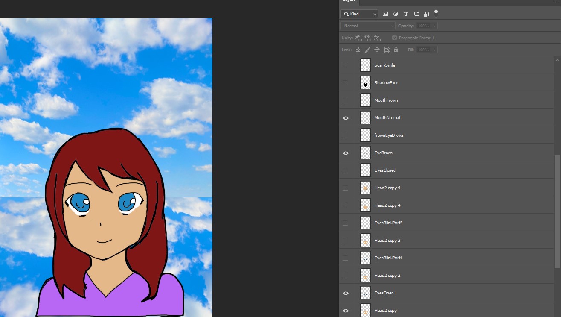Click the lock image pixels brush icon
Viewport: 561px width, 317px height.
[x=367, y=50]
